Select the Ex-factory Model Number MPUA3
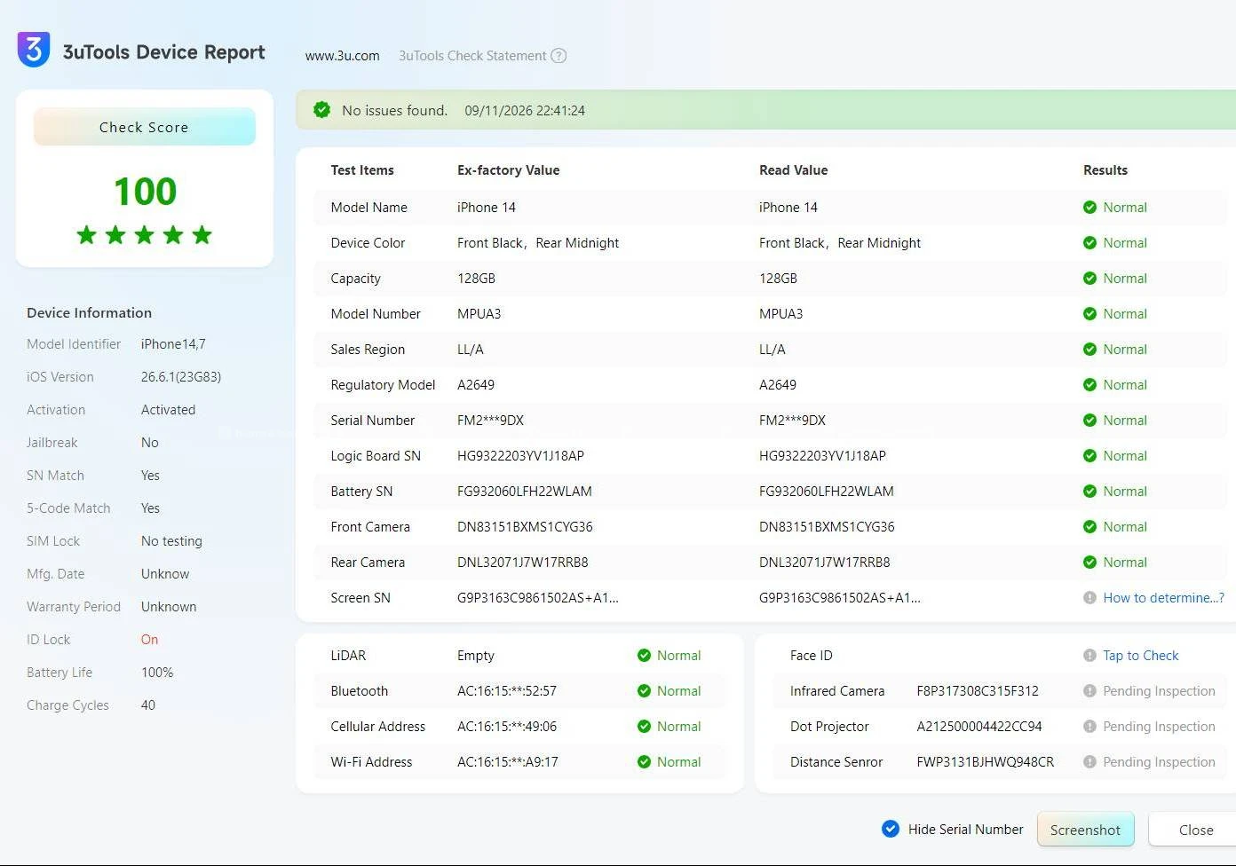This screenshot has height=866, width=1236. pos(479,314)
